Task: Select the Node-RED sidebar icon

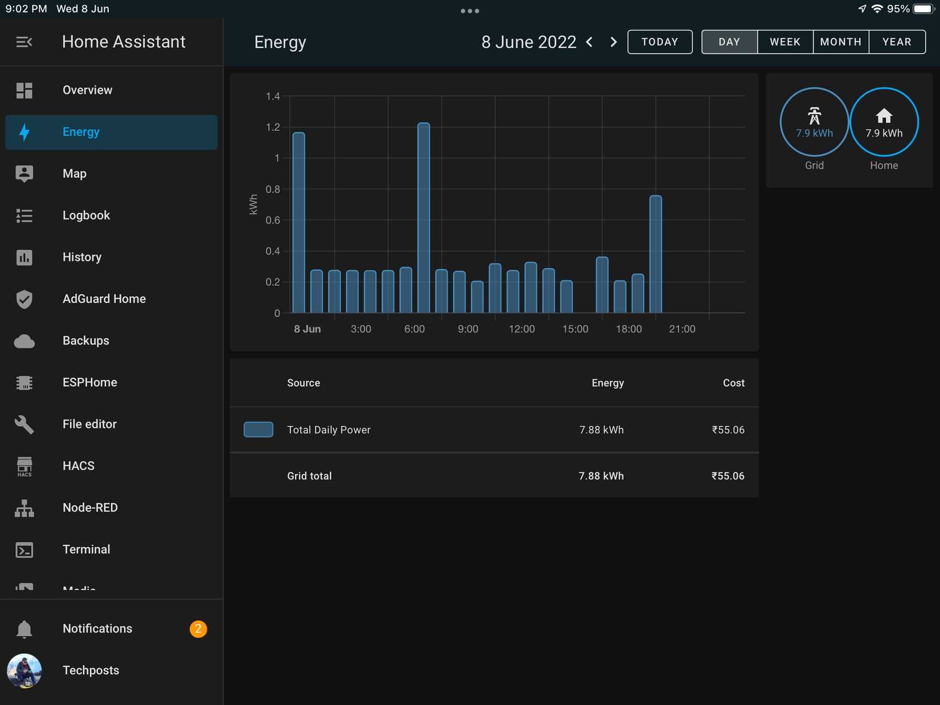Action: tap(24, 507)
